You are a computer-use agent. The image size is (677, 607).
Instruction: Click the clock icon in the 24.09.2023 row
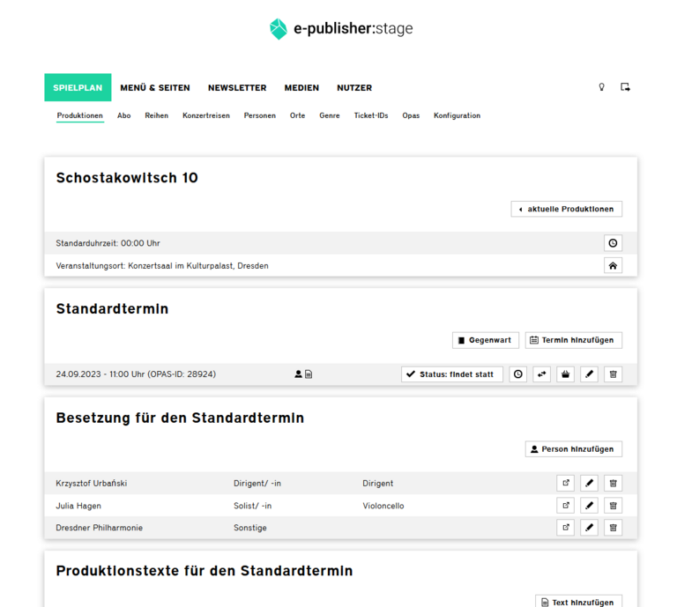518,374
